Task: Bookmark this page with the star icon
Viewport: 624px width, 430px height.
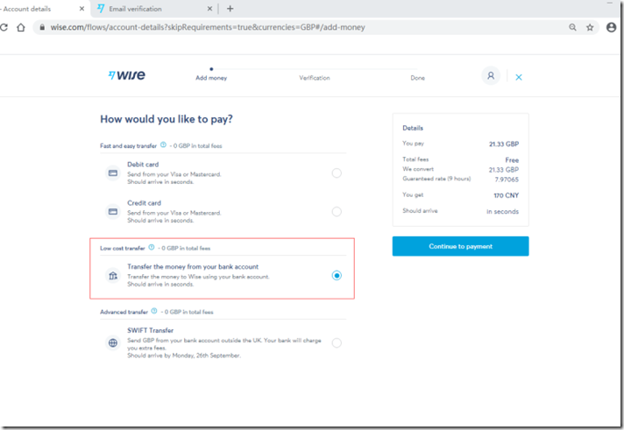Action: (x=590, y=27)
